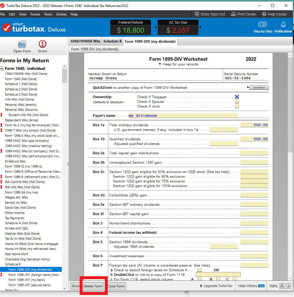This screenshot has height=297, width=294.
Task: Switch to Schedule B tab
Action: click(112, 41)
